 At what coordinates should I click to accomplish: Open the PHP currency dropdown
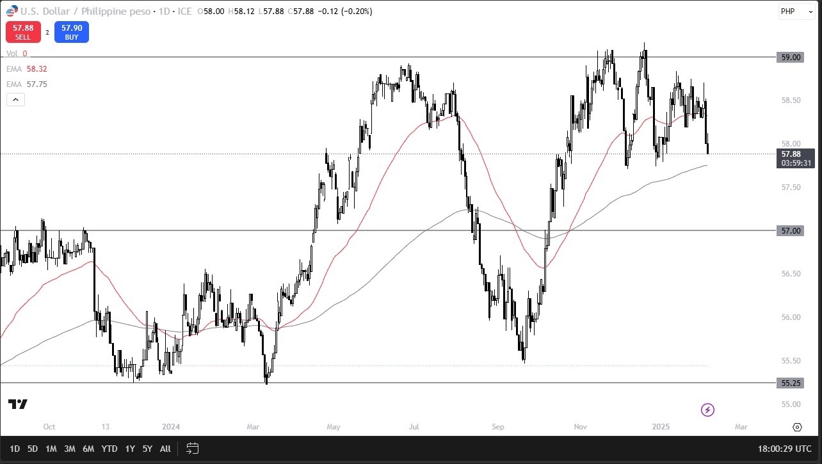click(x=794, y=12)
